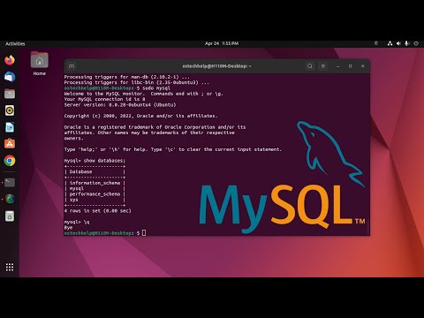Open new tab button in terminal titlebar
The image size is (424, 318).
coord(72,66)
